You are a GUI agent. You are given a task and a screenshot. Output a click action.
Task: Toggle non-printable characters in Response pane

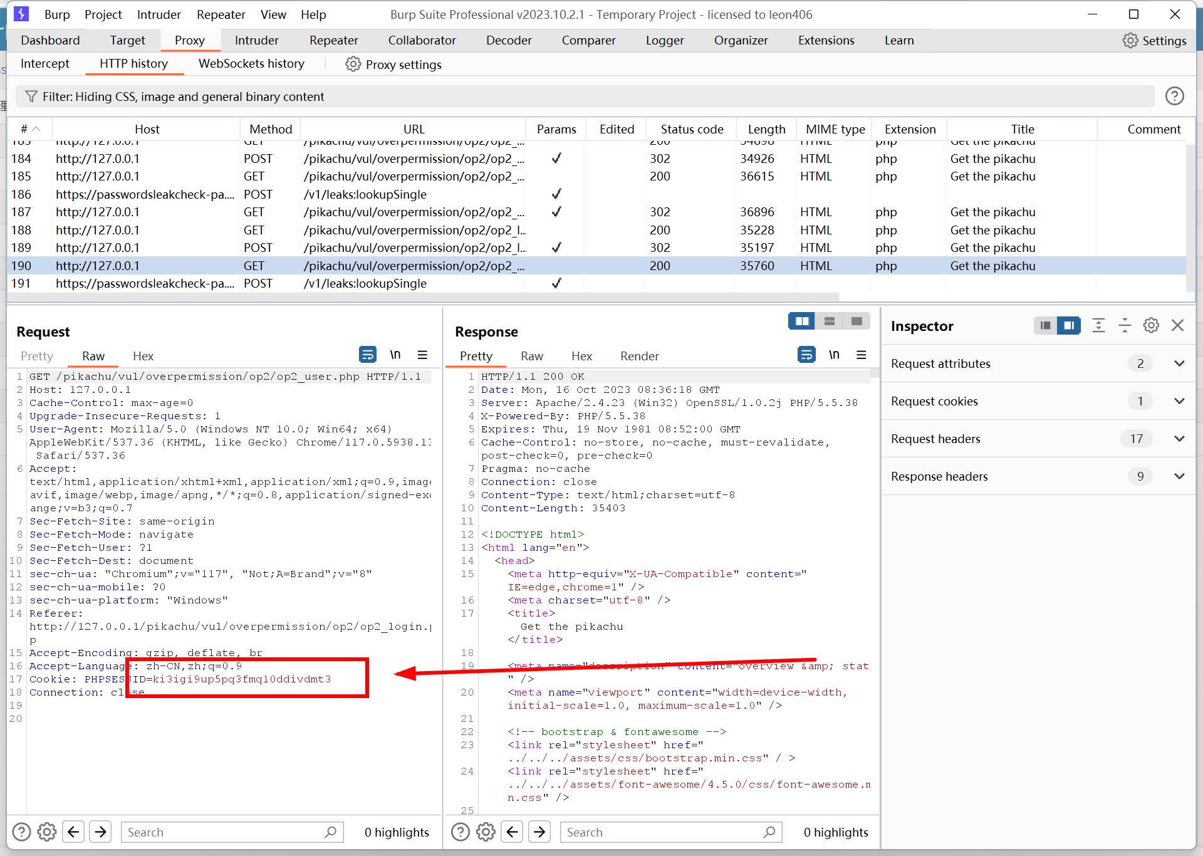834,355
